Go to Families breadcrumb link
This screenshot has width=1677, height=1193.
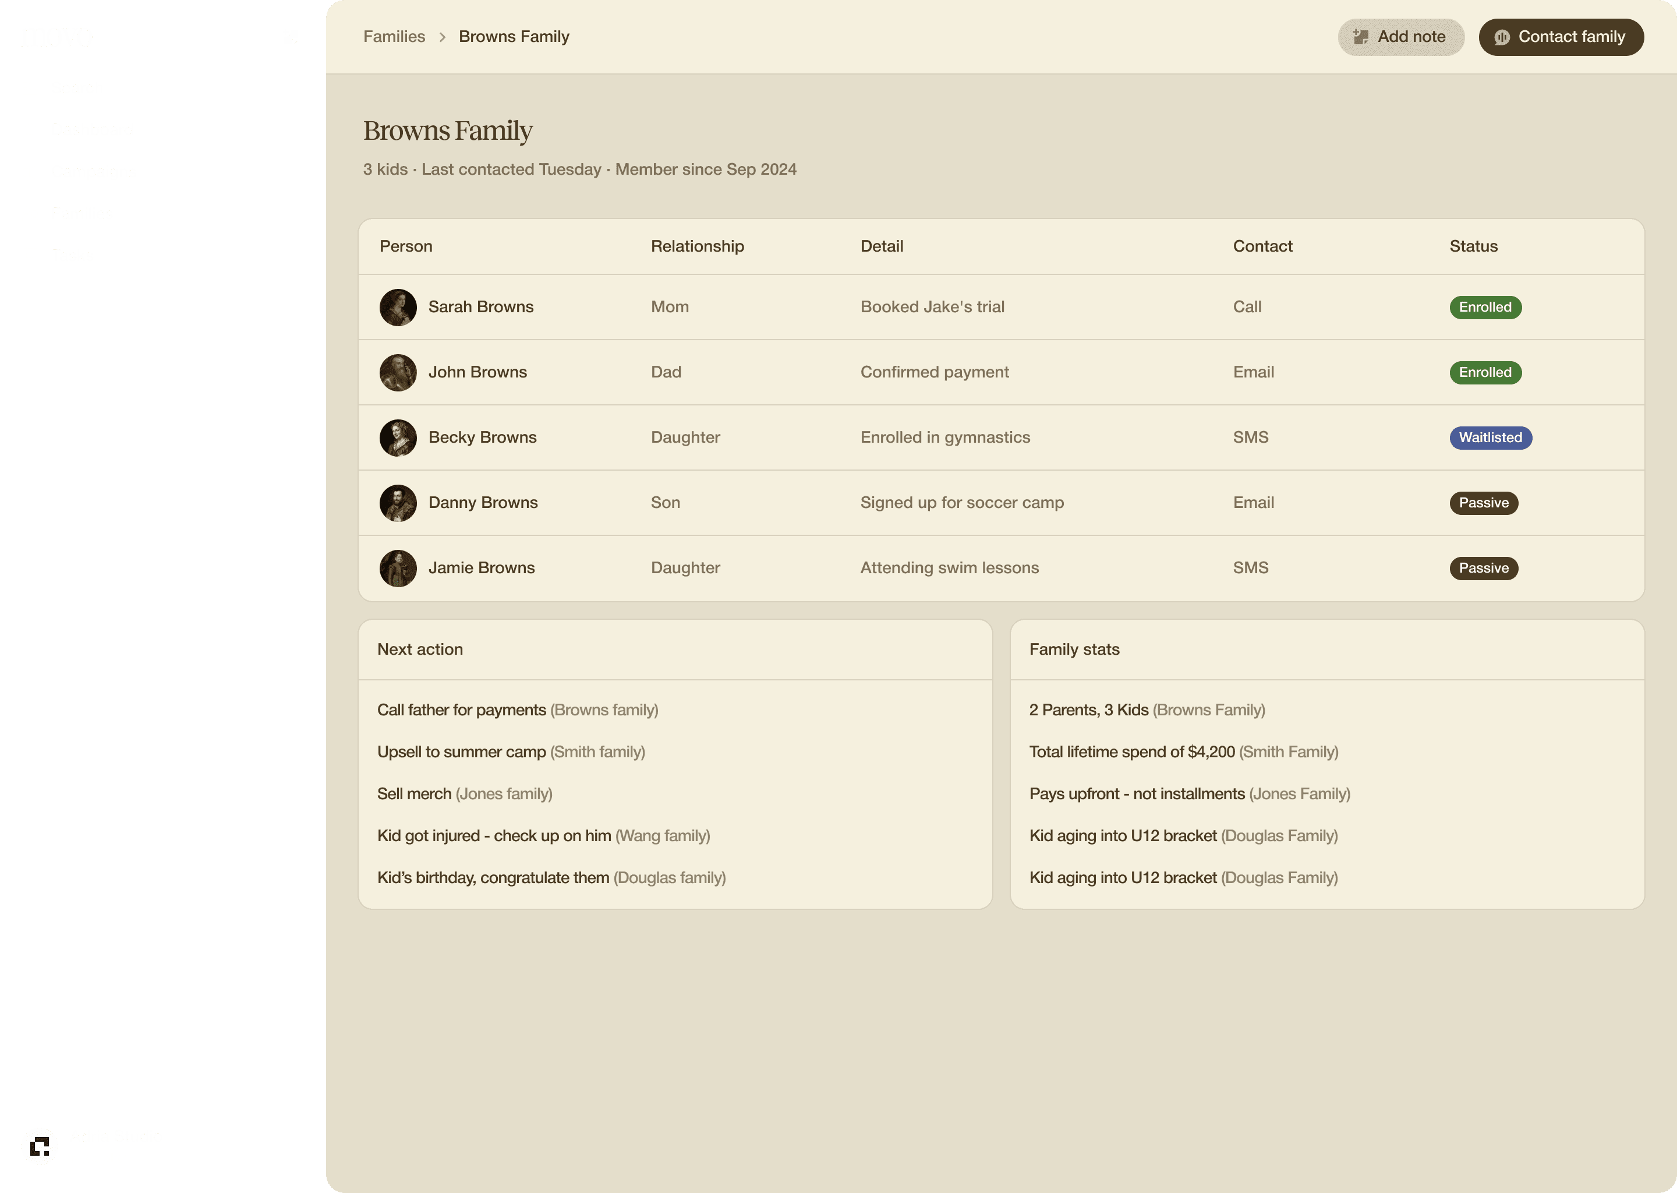(x=394, y=37)
